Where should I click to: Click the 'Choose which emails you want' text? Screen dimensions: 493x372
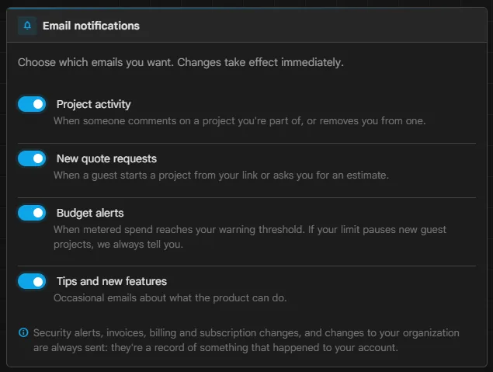pyautogui.click(x=181, y=62)
